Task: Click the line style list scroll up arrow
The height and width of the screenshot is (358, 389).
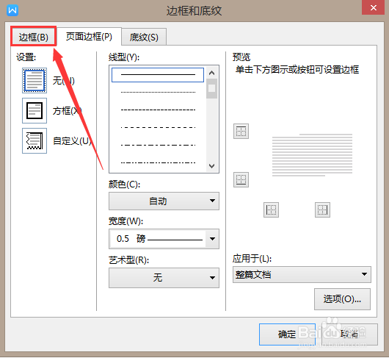Action: (x=211, y=73)
